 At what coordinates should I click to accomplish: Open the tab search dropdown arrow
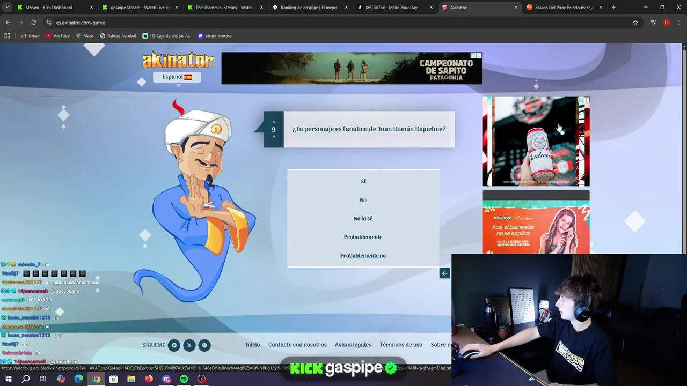pos(6,8)
